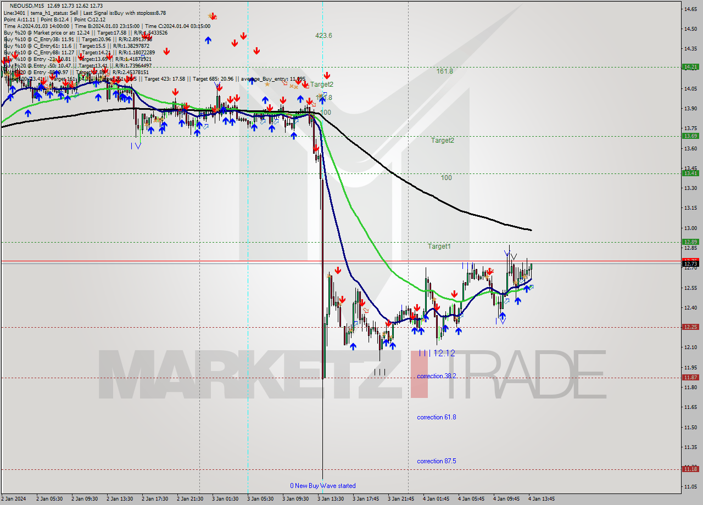Click the 'correction 61.8' label

(x=437, y=417)
